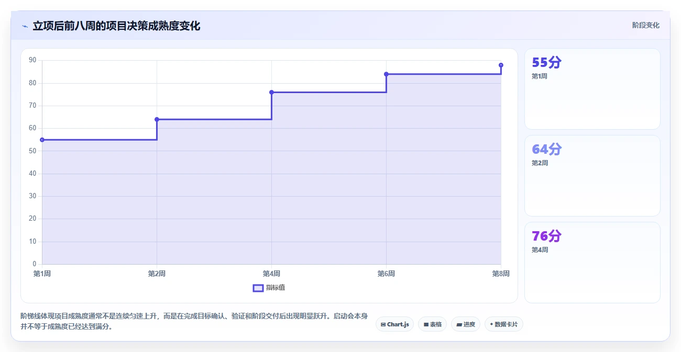The image size is (681, 352).
Task: Select the 进度 tag chip
Action: pos(466,324)
